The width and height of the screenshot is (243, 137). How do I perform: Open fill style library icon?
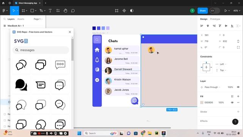pyautogui.click(x=232, y=96)
